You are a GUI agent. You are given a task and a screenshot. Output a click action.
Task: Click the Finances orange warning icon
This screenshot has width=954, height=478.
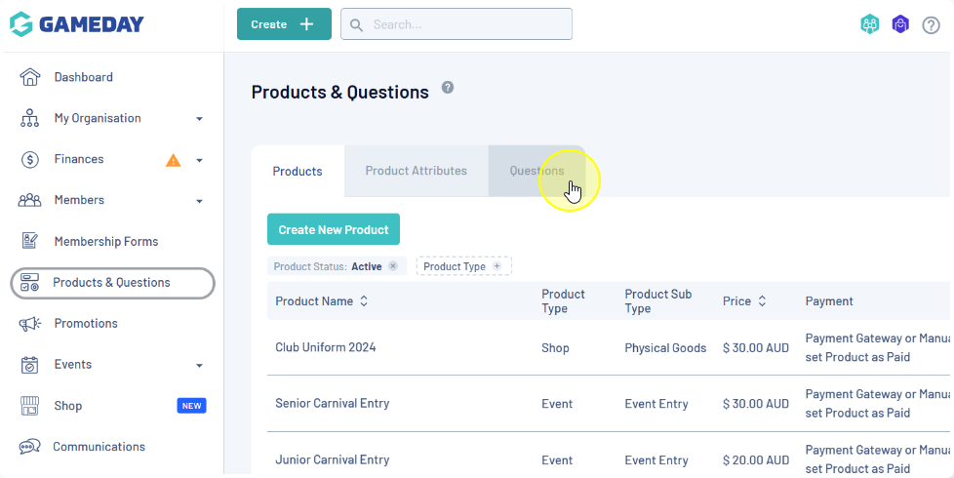(x=173, y=160)
